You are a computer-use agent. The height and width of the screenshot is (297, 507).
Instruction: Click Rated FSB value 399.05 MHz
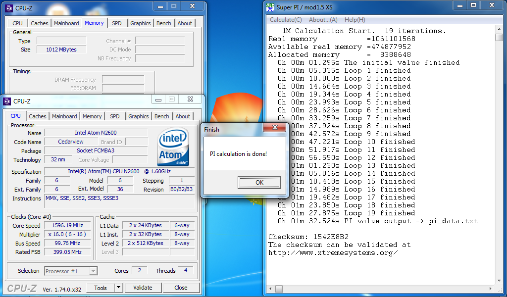tap(67, 252)
